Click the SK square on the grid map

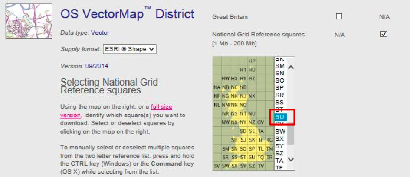tap(252, 140)
